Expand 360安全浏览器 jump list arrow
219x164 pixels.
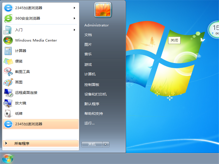coord(74,18)
